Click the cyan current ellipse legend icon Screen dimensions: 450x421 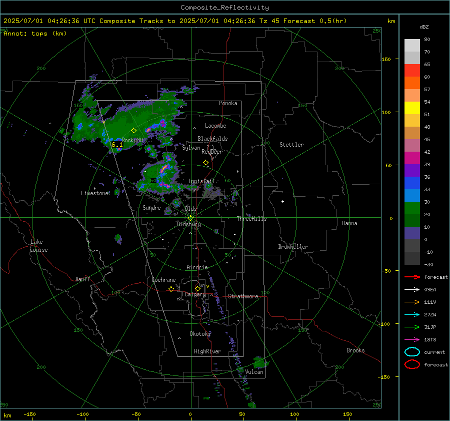tap(412, 352)
